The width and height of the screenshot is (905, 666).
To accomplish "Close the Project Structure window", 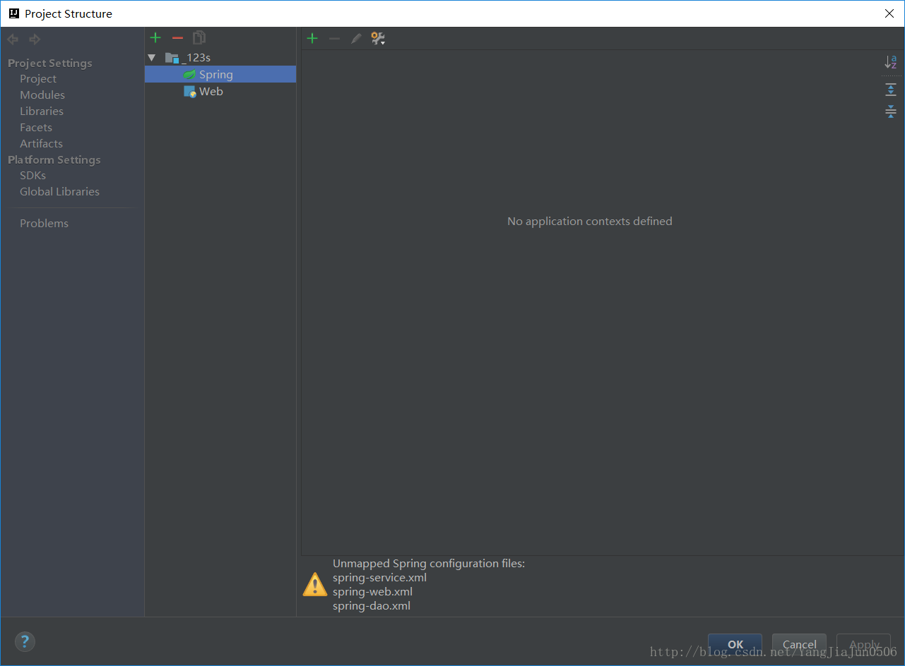I will 889,13.
